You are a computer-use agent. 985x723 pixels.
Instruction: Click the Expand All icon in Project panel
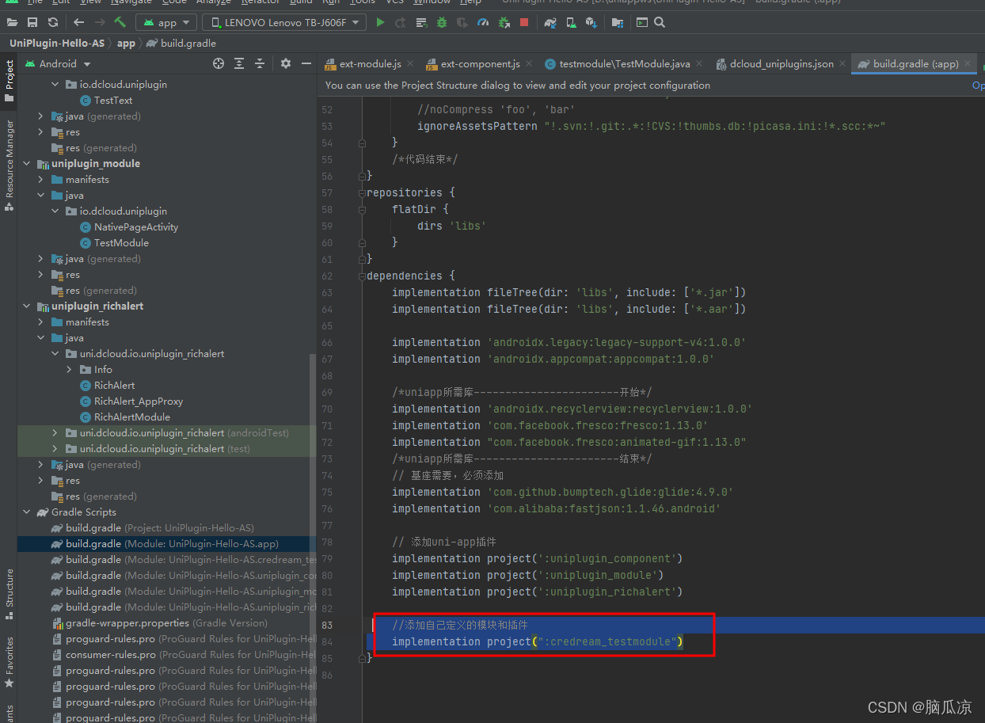[239, 63]
